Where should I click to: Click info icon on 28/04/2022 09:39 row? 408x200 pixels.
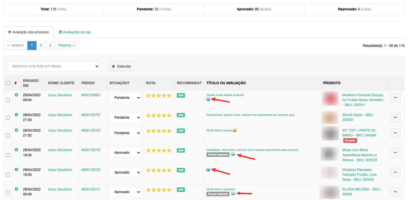(x=16, y=189)
